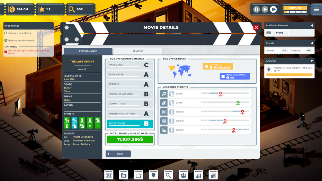
Task: Click the television icon in bottom toolbar
Action: tap(138, 175)
